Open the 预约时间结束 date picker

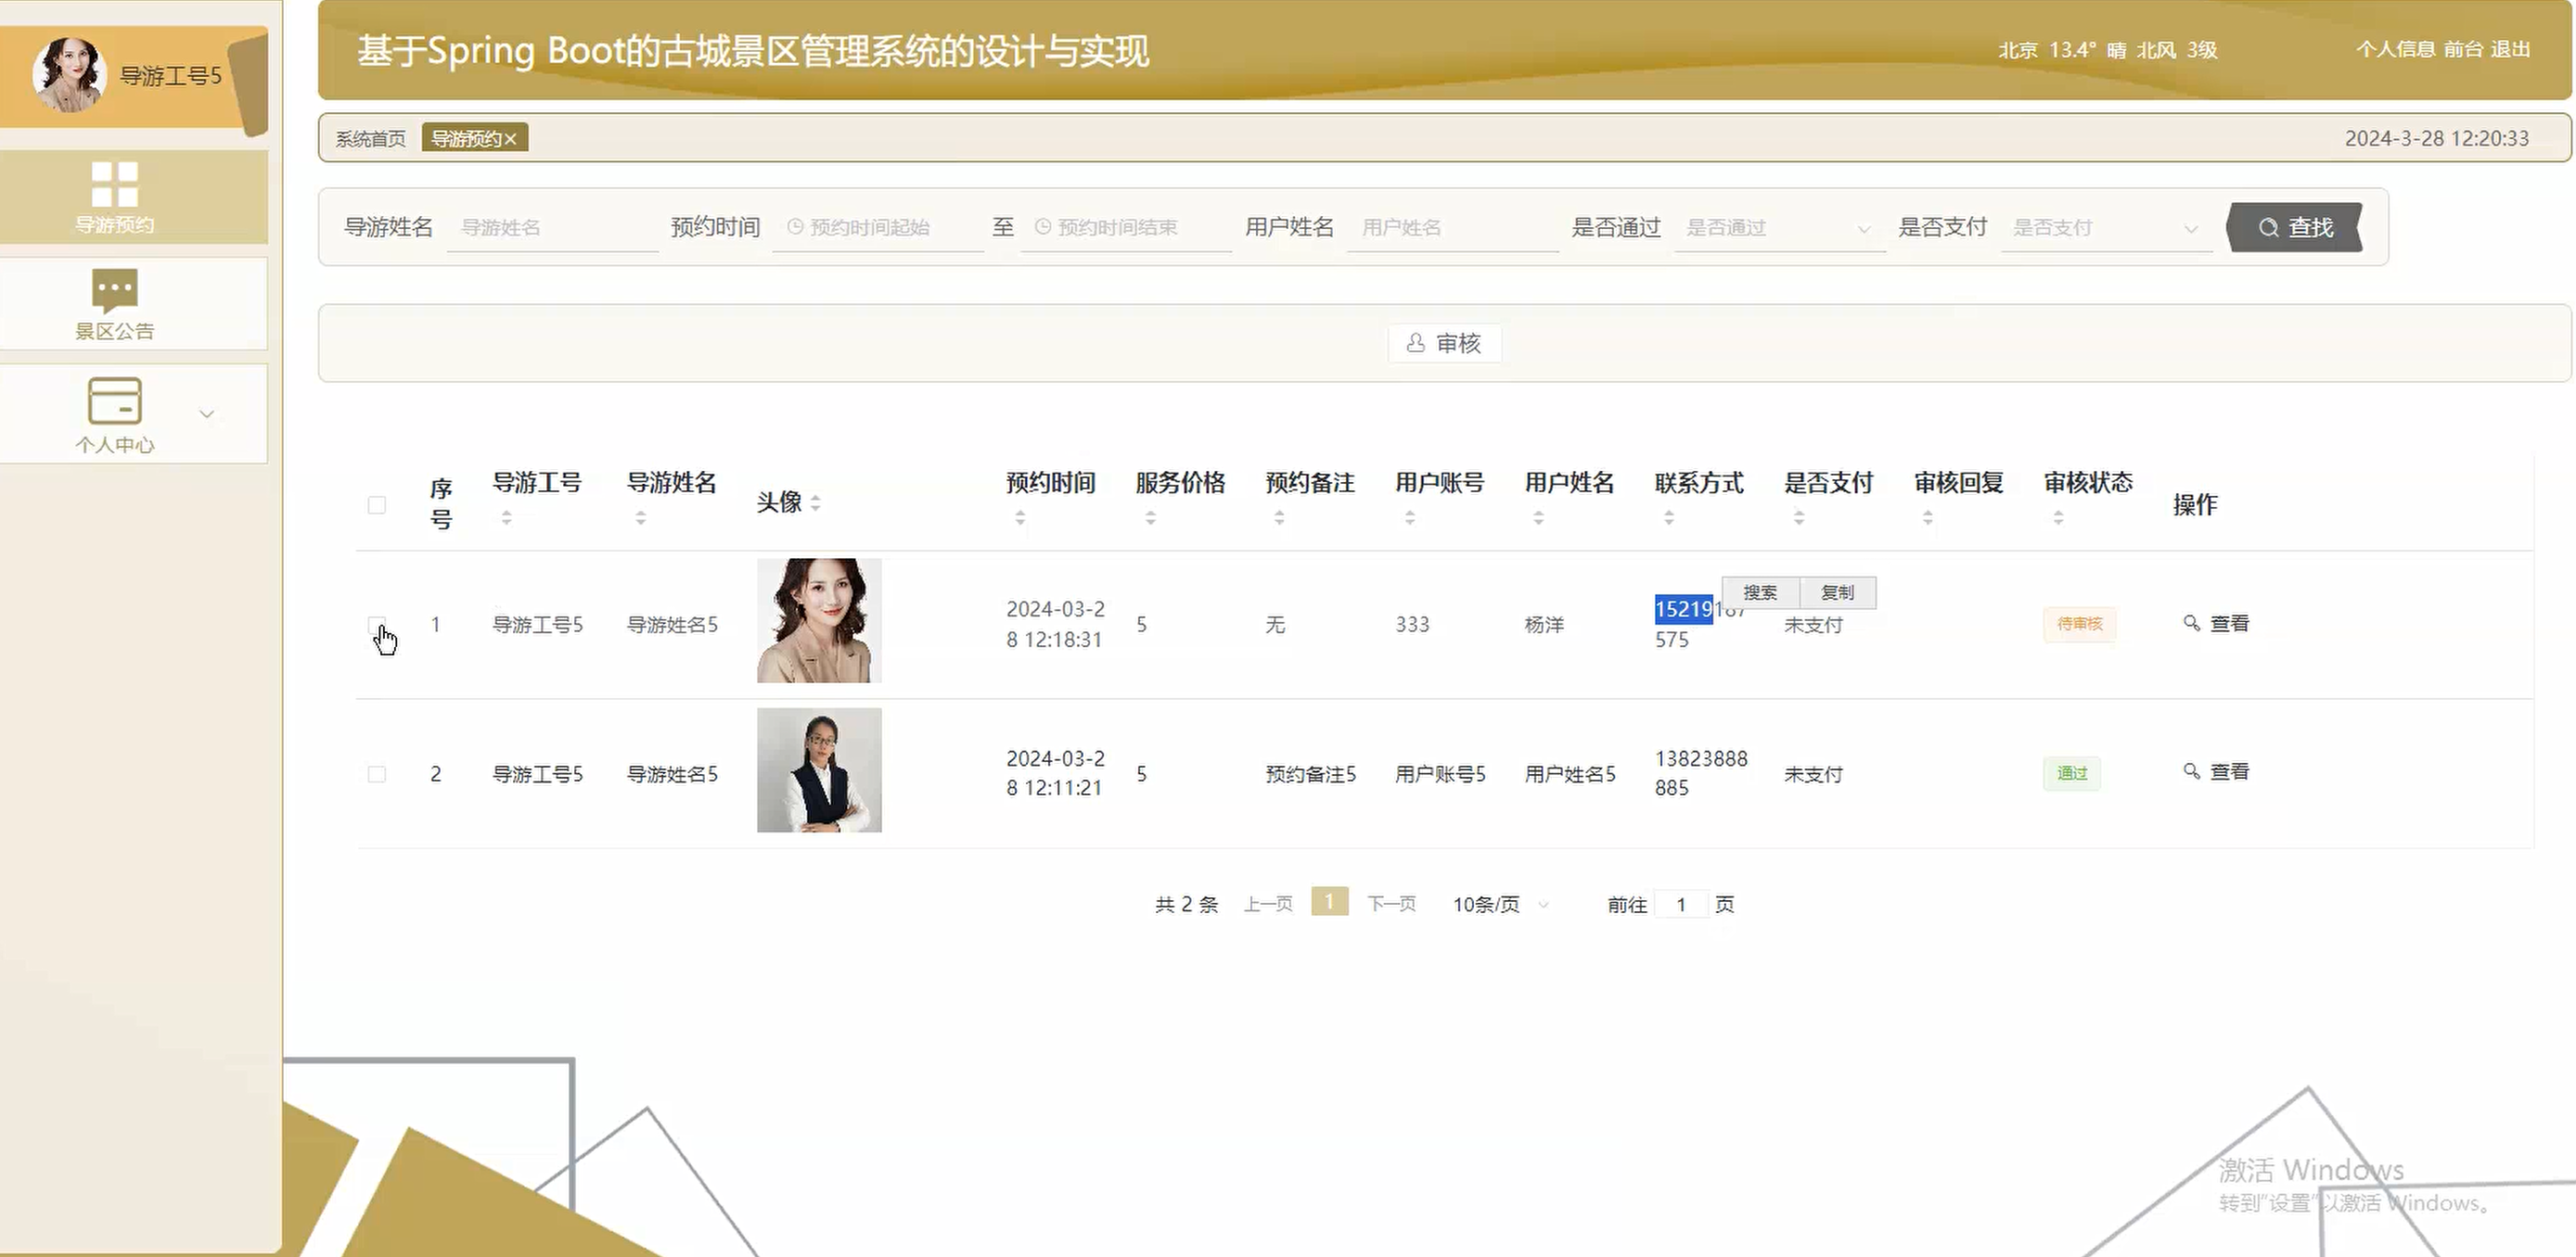coord(1126,228)
